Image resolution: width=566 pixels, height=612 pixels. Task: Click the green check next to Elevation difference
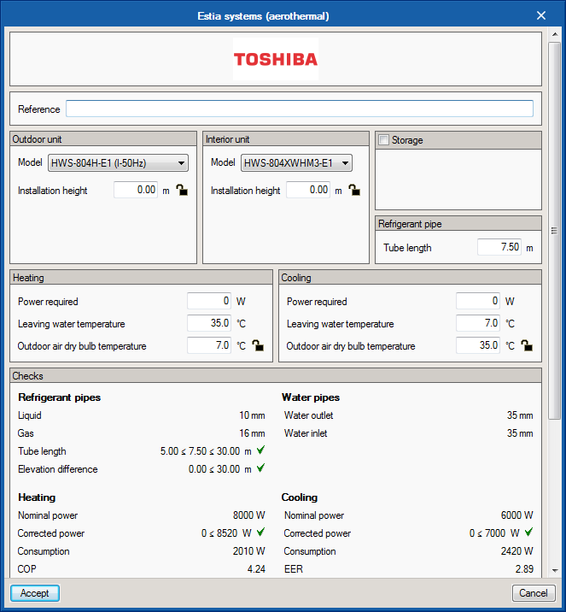(x=260, y=468)
